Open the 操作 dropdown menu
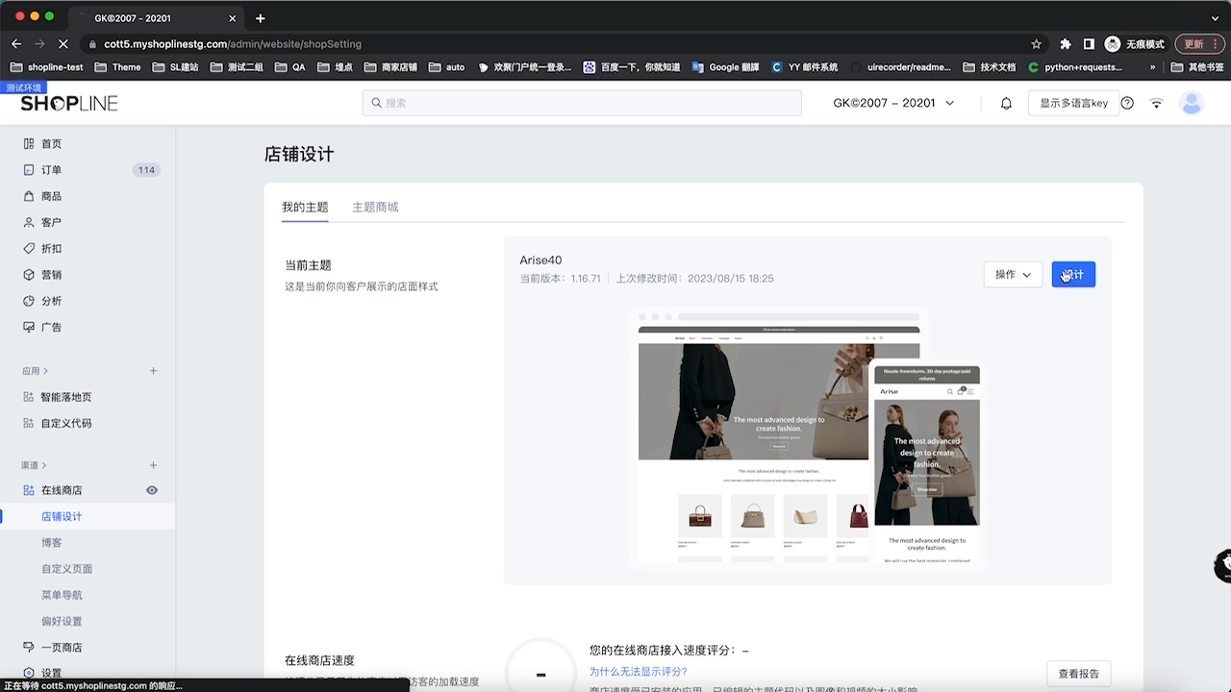The height and width of the screenshot is (692, 1231). pos(1012,274)
